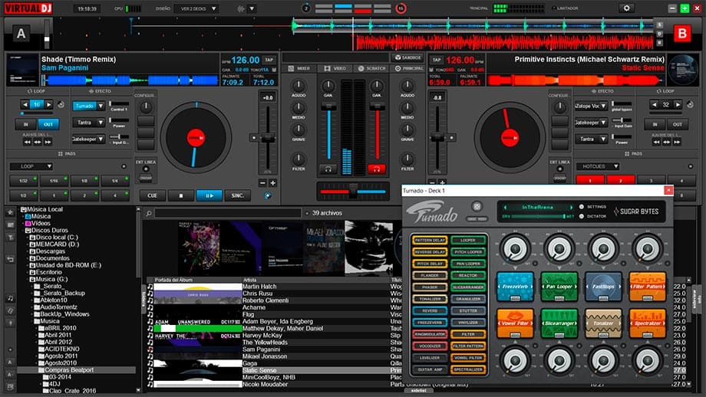Screen dimensions: 706x397
Task: Trigger deck B hotcue pad 1
Action: point(590,180)
